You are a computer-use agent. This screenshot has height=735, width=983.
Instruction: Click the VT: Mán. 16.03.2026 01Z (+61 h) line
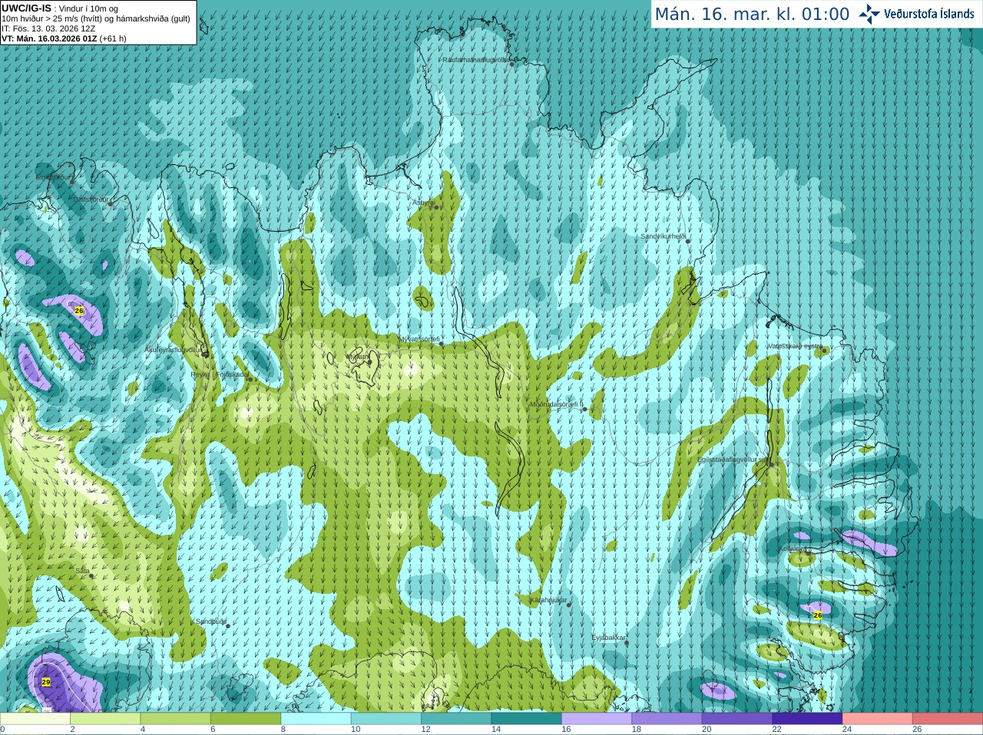(64, 38)
